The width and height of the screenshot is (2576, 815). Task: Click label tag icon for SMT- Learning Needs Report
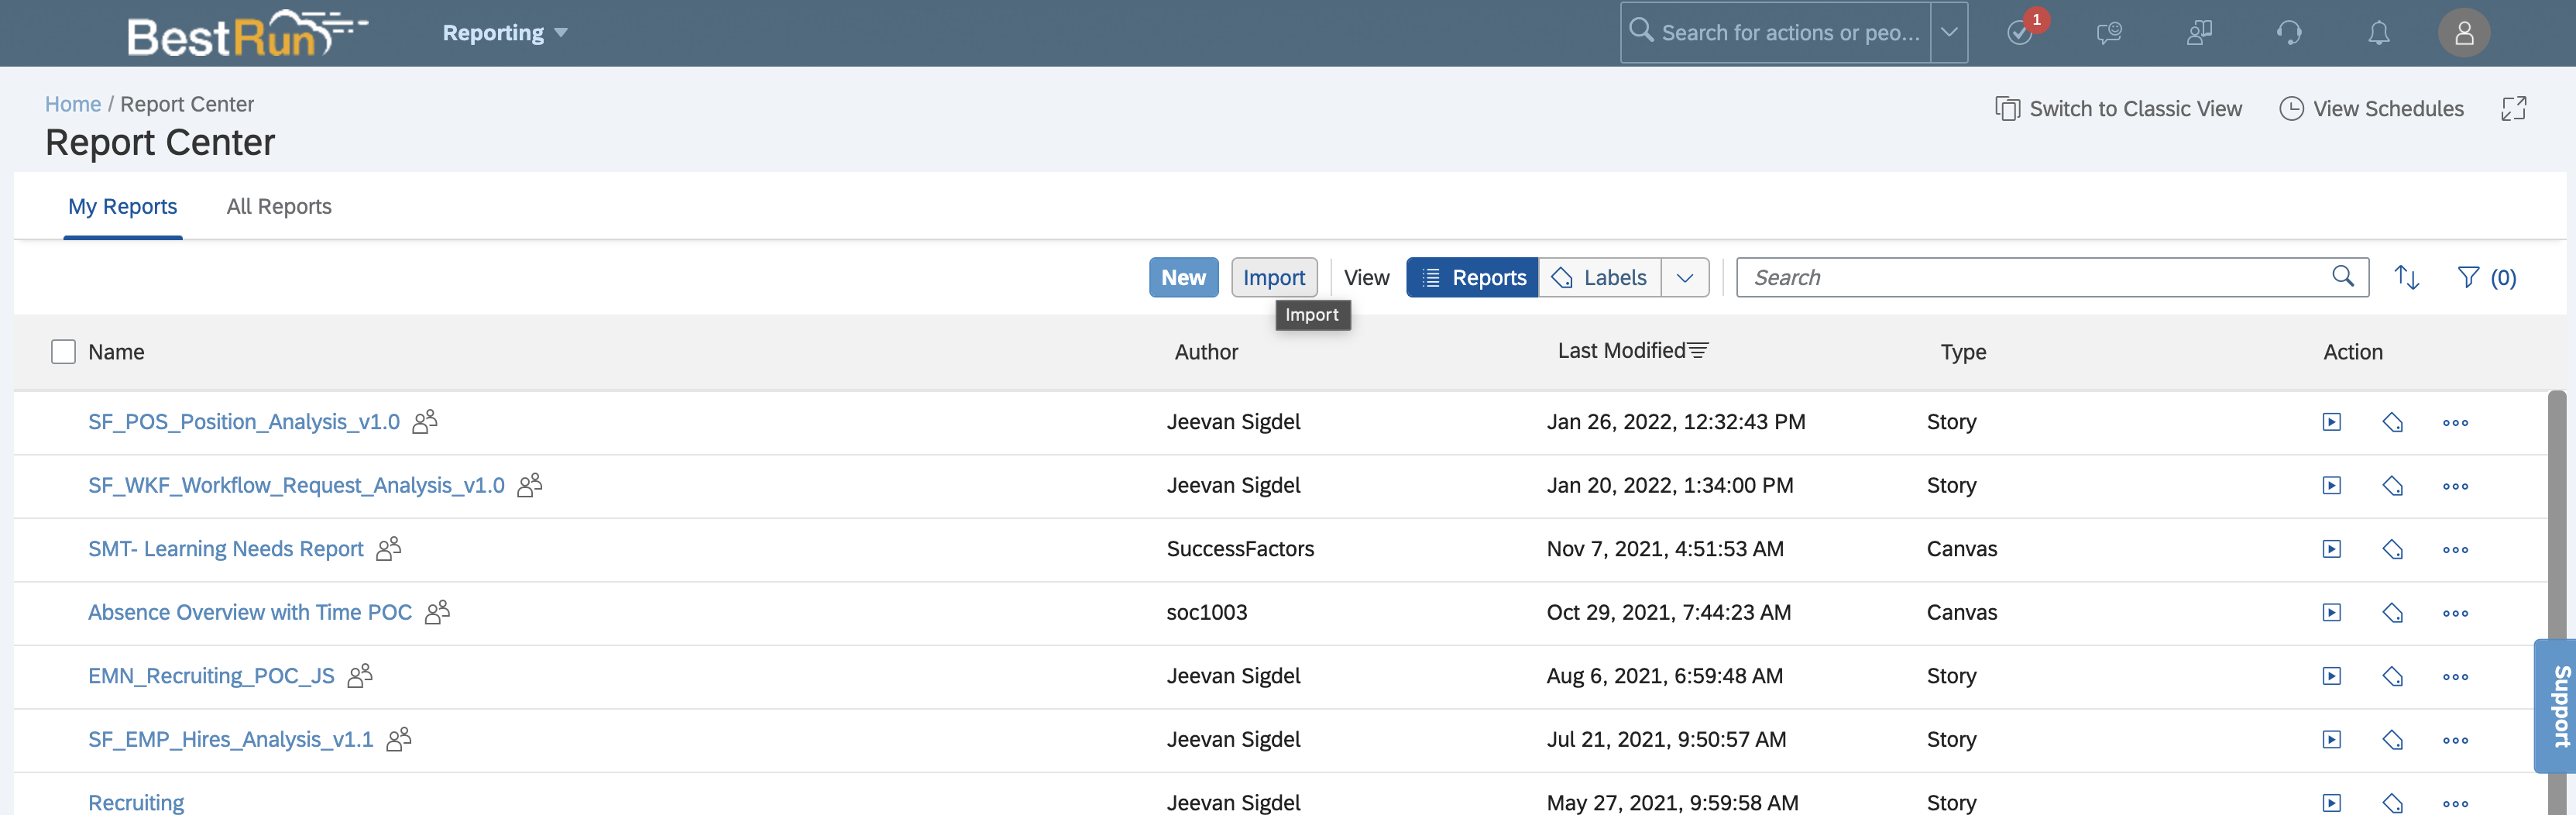[x=2392, y=549]
